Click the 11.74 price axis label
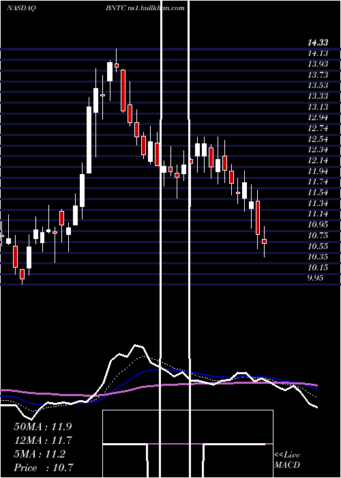Screen dimensions: 341x478 pyautogui.click(x=318, y=182)
